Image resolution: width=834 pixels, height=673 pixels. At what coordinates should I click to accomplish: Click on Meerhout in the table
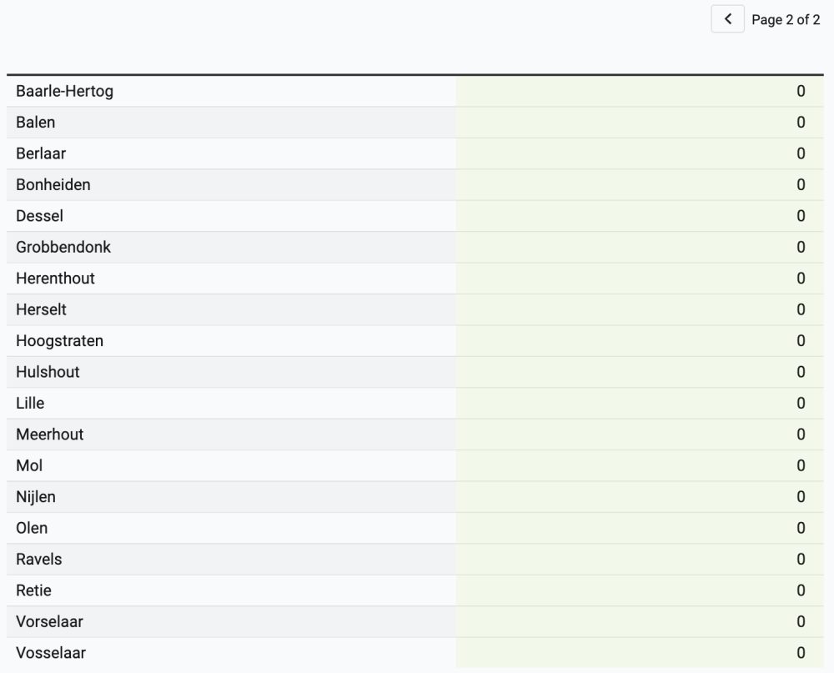click(x=49, y=434)
